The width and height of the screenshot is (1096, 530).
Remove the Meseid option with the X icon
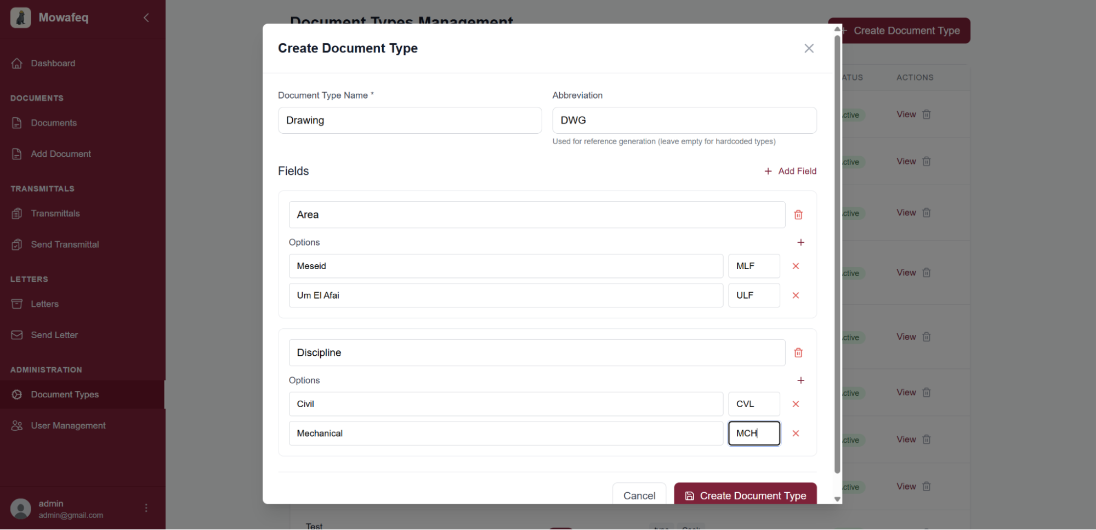point(796,266)
